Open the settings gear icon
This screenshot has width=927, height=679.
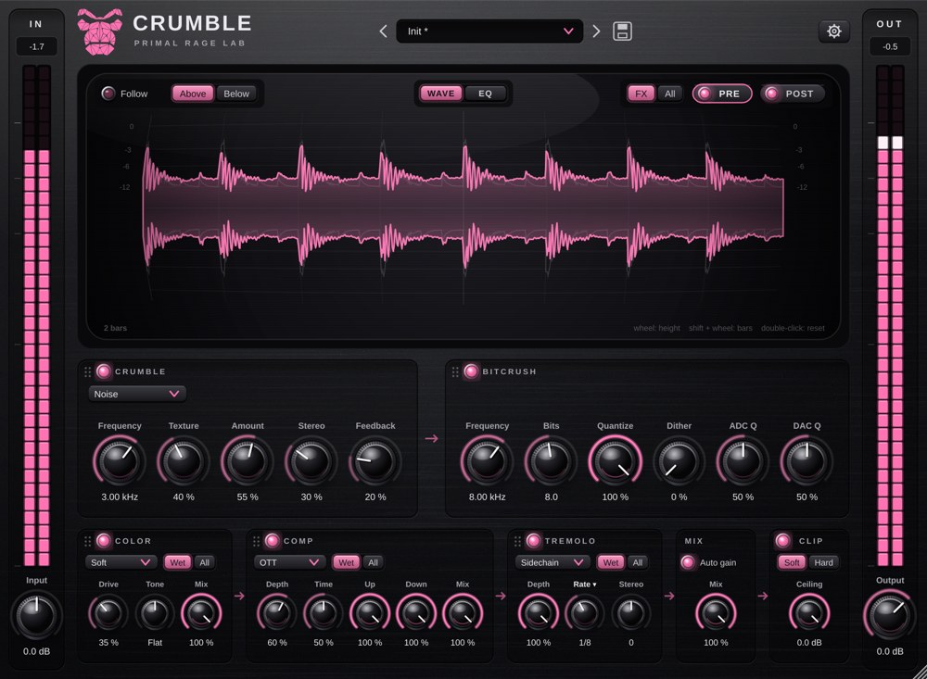tap(833, 31)
